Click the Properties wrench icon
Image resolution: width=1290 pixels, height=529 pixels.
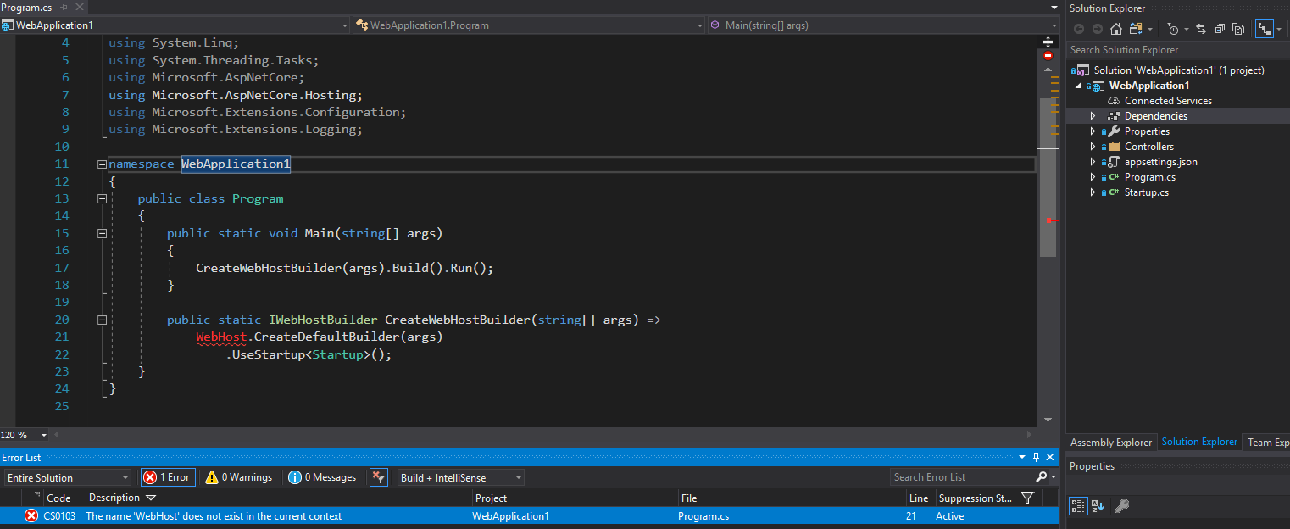coord(1114,131)
